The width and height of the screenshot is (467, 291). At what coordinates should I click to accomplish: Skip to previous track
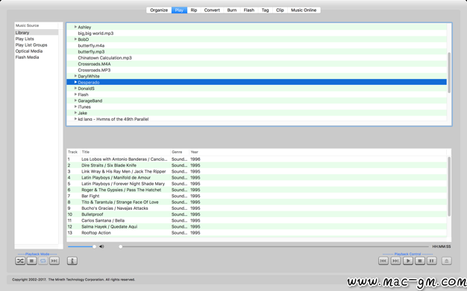(383, 261)
